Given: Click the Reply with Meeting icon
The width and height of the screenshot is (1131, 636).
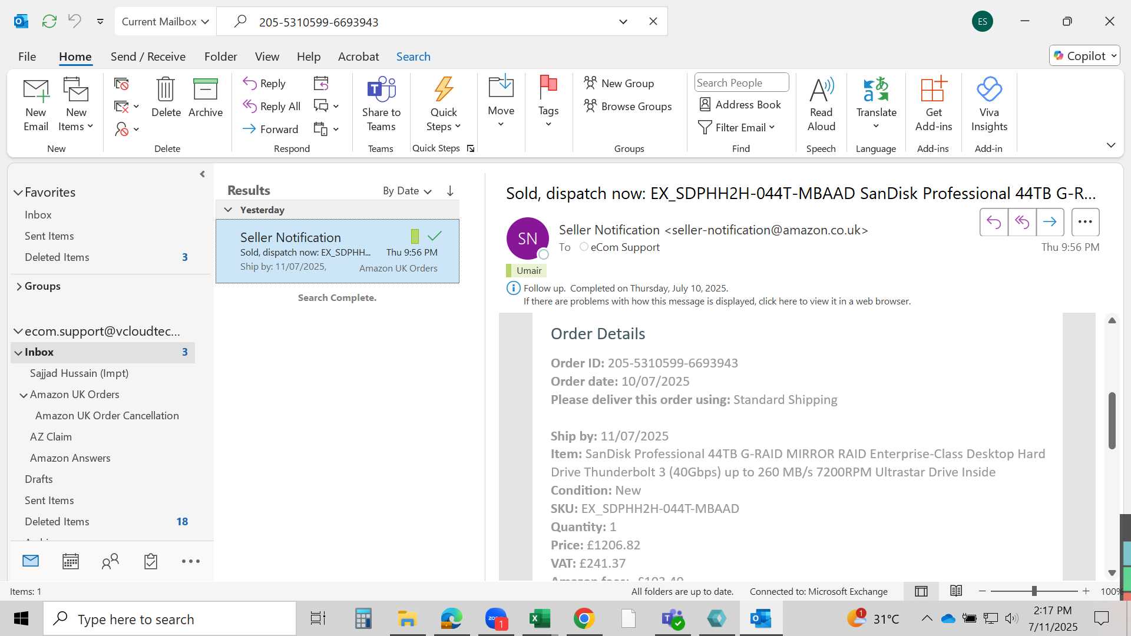Looking at the screenshot, I should (x=321, y=84).
